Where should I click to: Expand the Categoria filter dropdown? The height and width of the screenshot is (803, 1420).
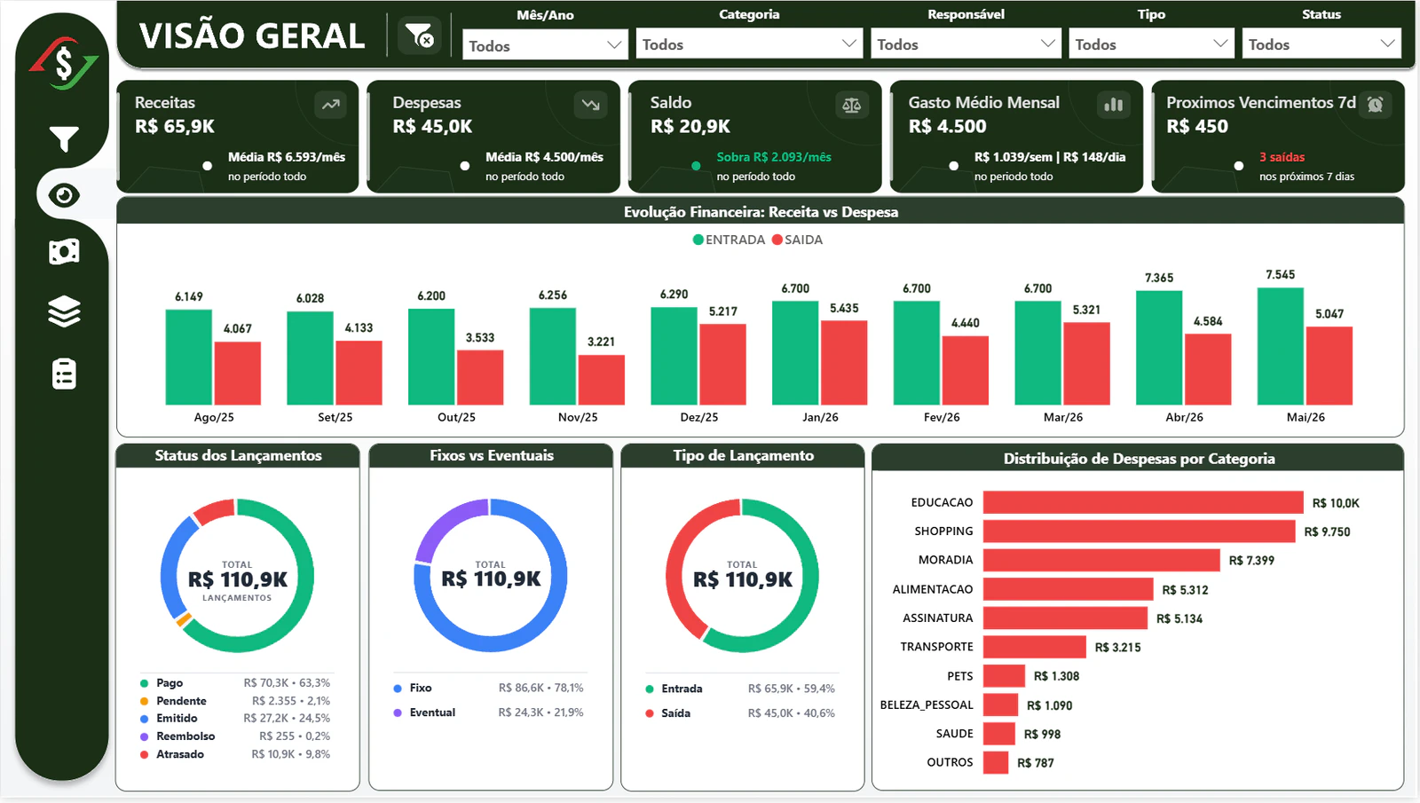pyautogui.click(x=749, y=44)
